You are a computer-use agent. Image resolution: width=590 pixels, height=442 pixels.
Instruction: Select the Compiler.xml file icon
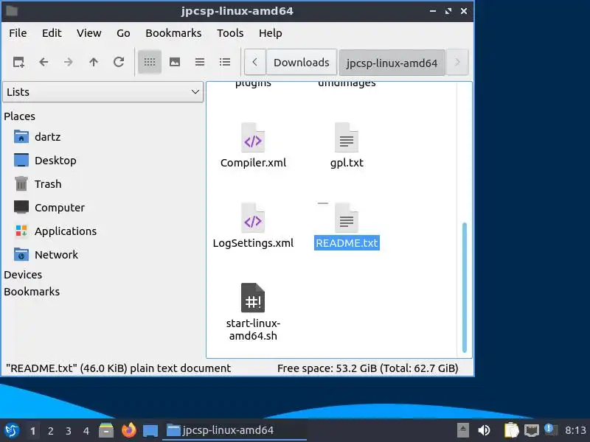pyautogui.click(x=253, y=138)
